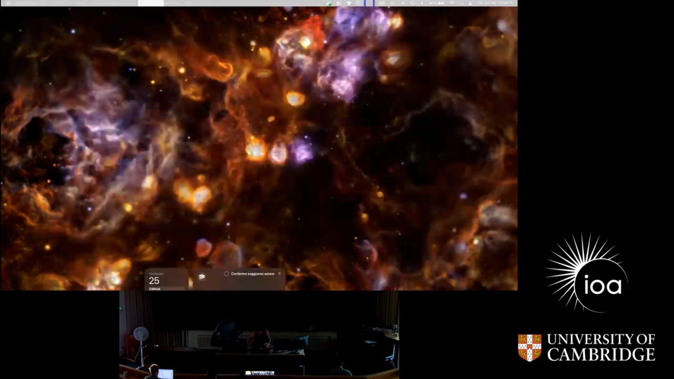Screen dimensions: 674x379
Task: Open the GRAAL calendar event
Action: 155,288
